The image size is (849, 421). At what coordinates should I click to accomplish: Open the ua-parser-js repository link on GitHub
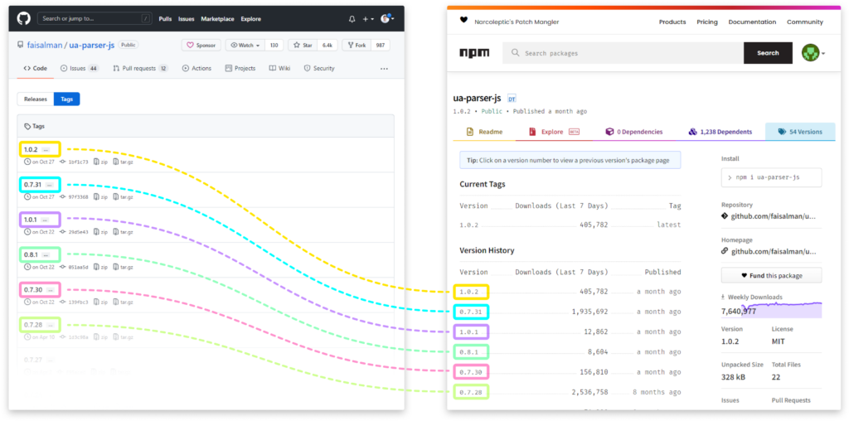click(91, 46)
